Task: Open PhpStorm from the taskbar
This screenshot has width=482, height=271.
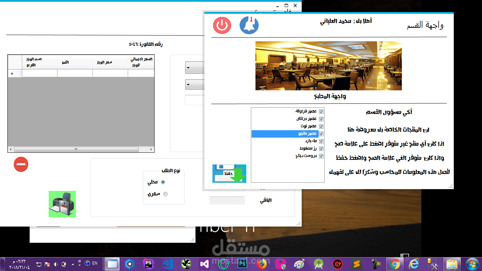Action: coord(149,264)
